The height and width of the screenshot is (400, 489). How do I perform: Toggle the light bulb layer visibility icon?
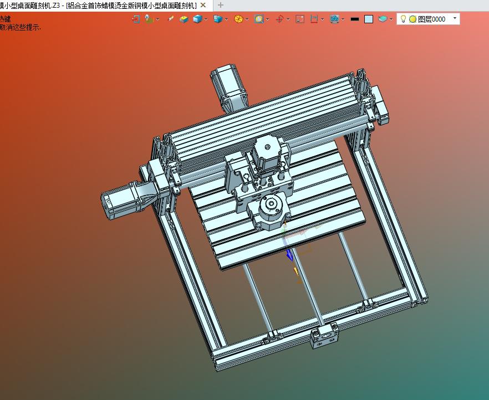(x=403, y=19)
